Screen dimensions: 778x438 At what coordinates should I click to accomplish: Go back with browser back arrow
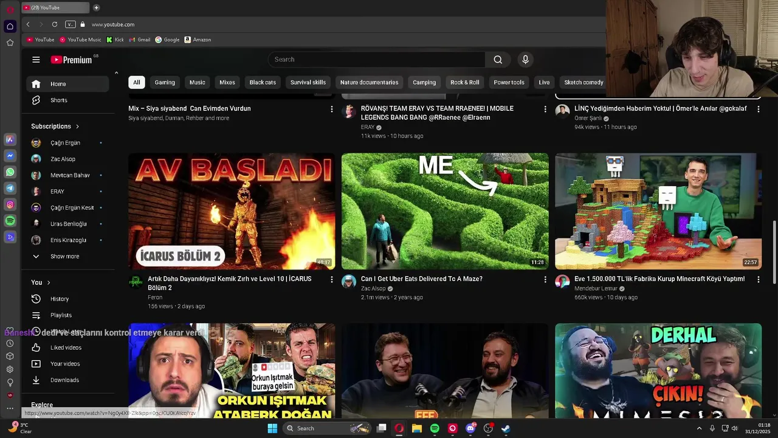click(28, 24)
